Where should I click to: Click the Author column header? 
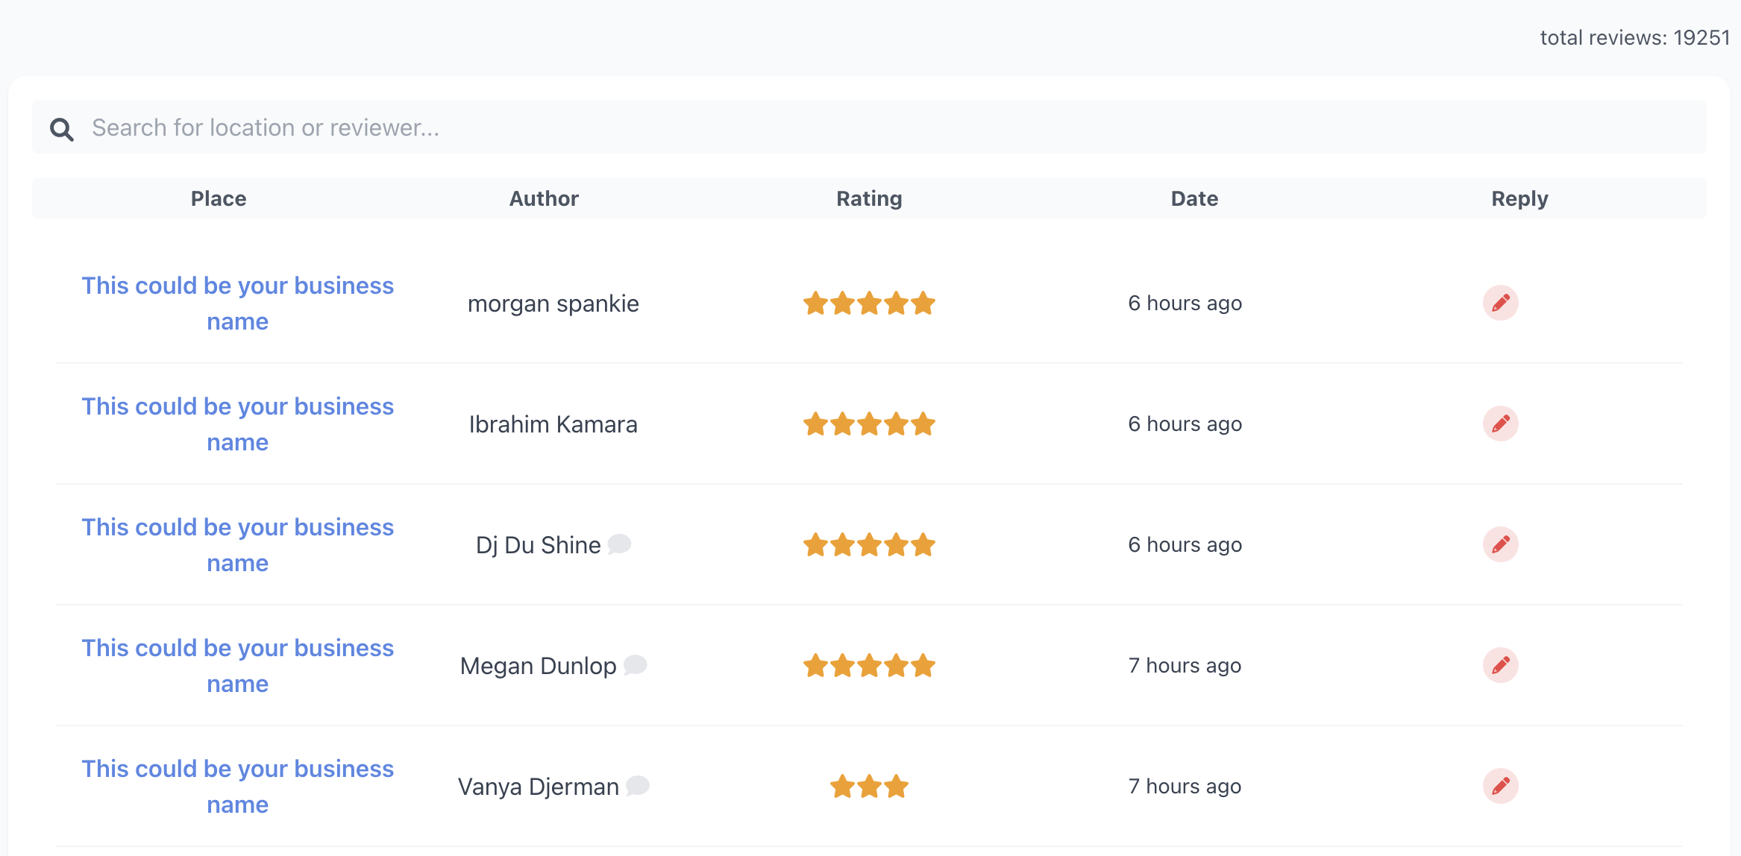click(544, 198)
